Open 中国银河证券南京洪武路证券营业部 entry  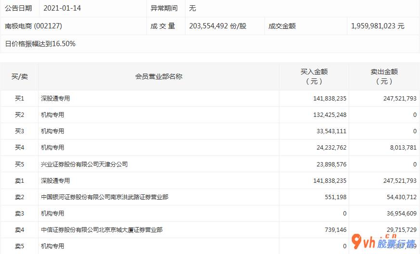105,197
